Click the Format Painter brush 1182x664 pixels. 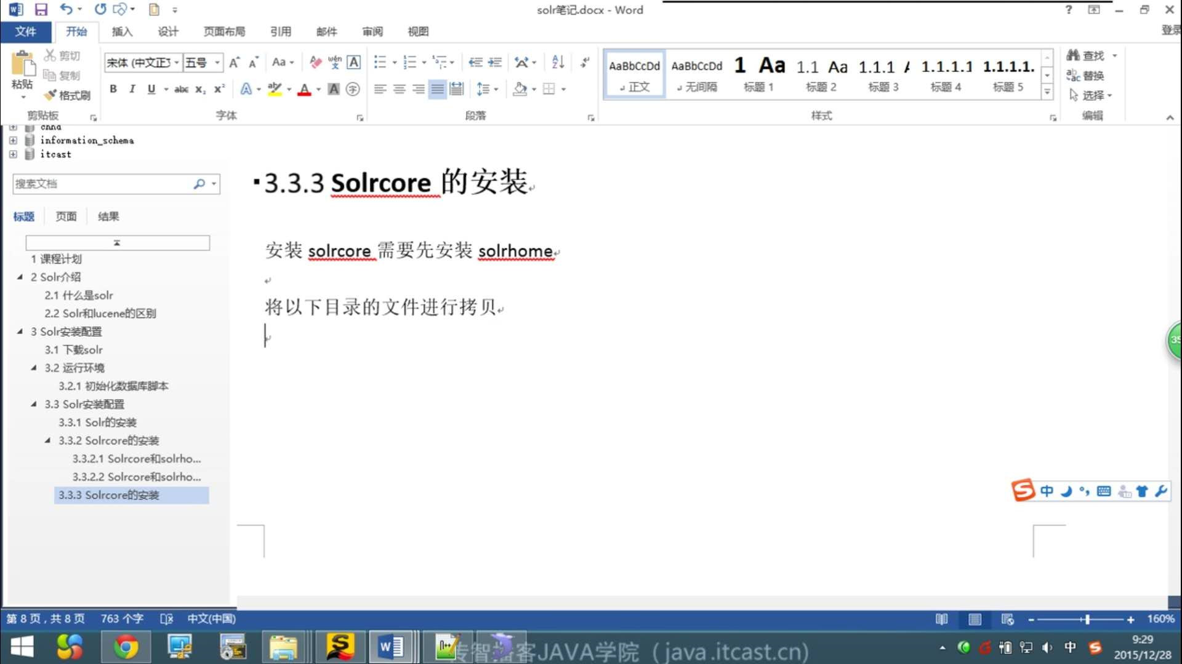pos(68,95)
